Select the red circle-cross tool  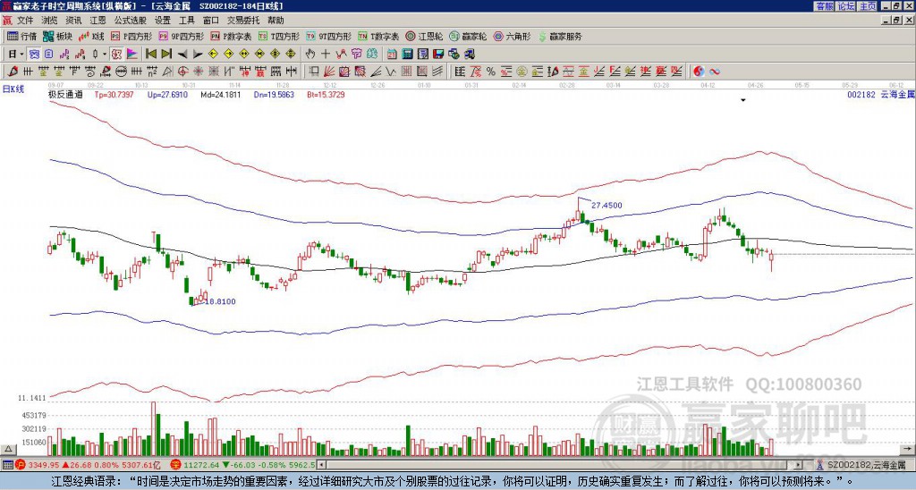pos(182,72)
